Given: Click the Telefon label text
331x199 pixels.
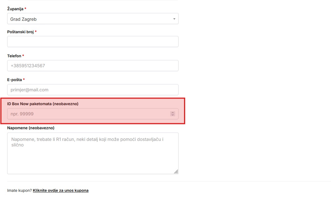Looking at the screenshot, I should (14, 56).
